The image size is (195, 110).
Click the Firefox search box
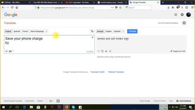pyautogui.click(x=138, y=8)
